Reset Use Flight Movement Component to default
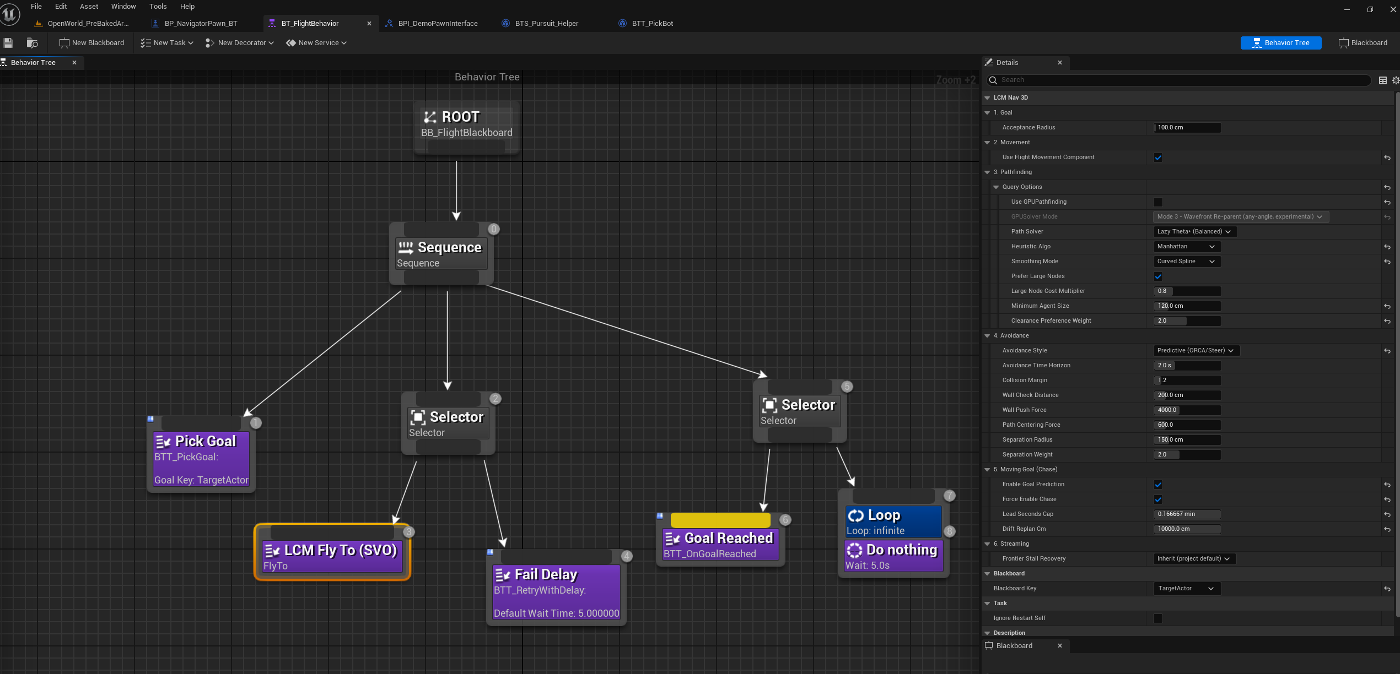Viewport: 1400px width, 674px height. click(1387, 157)
